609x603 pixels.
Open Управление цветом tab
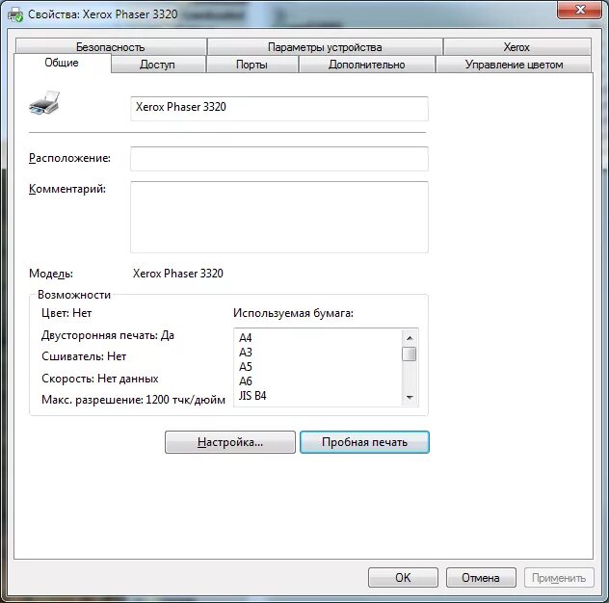(514, 65)
